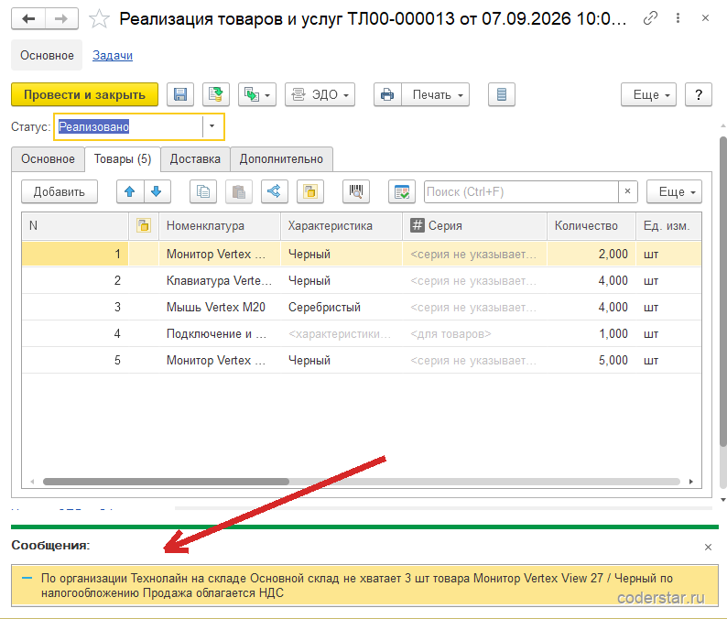Expand the Статус dropdown arrow

(212, 126)
